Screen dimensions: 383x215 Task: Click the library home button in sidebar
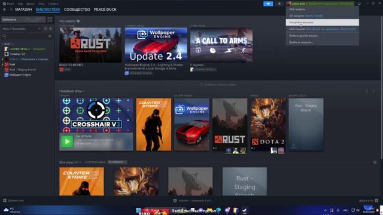pos(23,20)
